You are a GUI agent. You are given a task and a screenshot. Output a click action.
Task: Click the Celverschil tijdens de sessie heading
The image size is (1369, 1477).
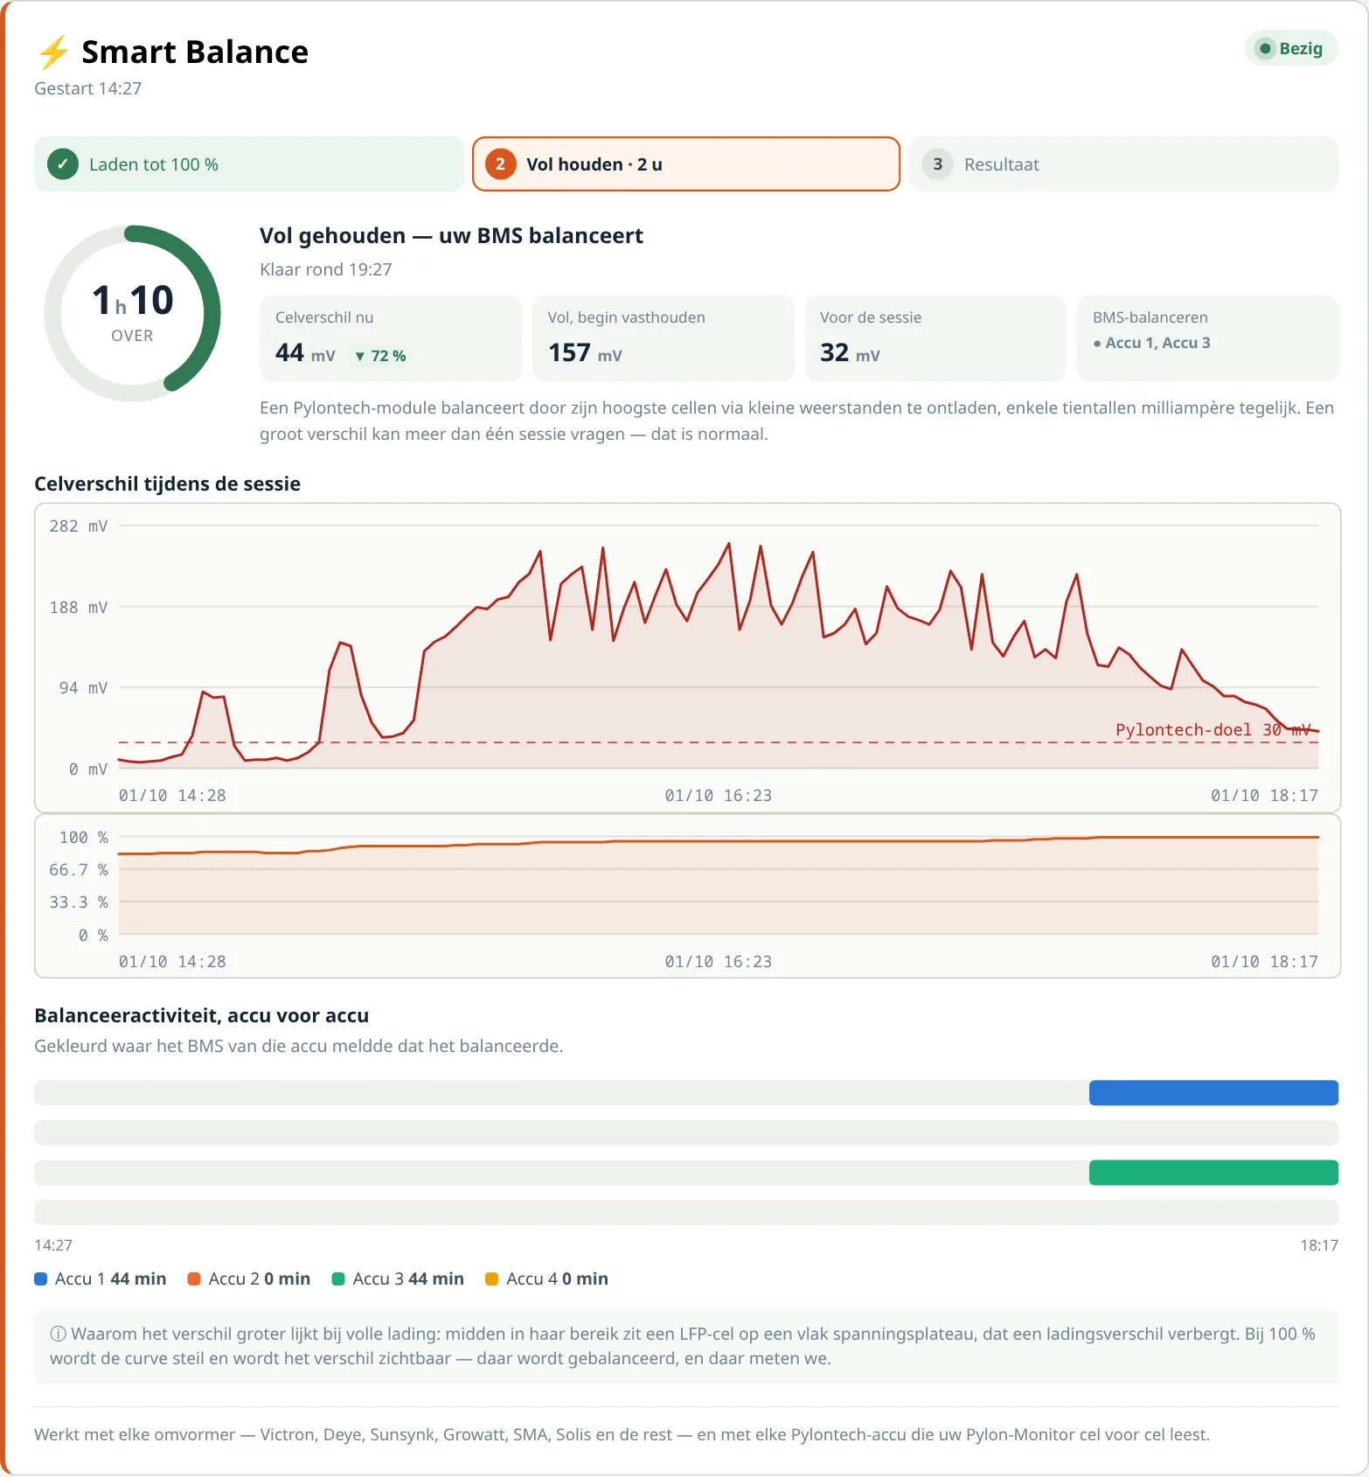click(x=167, y=484)
